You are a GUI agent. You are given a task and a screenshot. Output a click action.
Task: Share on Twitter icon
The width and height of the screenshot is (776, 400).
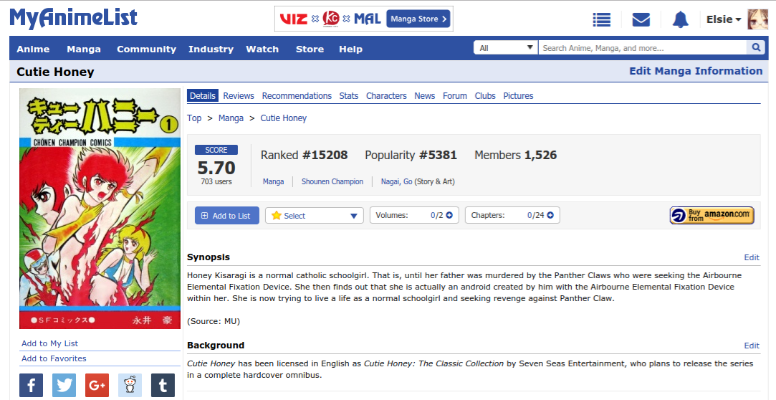64,385
